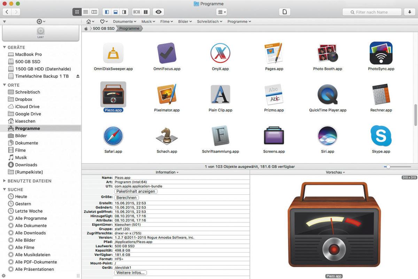Screen dimensions: 418x279
Task: Click 500 GB SSD in path bar
Action: [103, 29]
